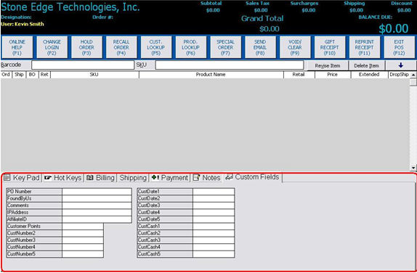The height and width of the screenshot is (273, 417).
Task: Select the Custom Fields tab
Action: tap(252, 177)
